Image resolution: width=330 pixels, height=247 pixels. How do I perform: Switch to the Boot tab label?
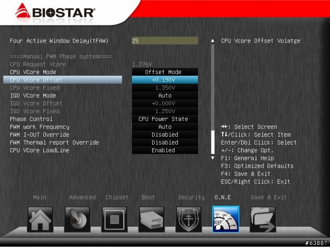(x=148, y=197)
